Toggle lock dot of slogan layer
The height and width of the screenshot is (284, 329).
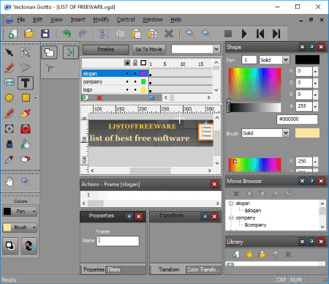(x=135, y=73)
